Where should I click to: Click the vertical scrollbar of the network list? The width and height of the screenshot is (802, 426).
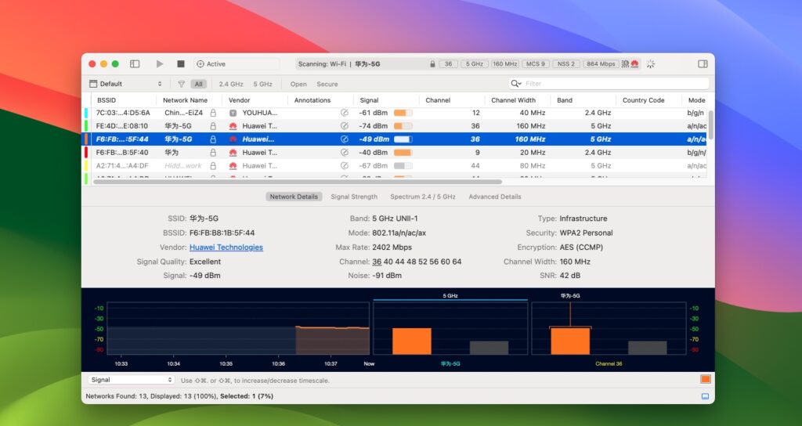coord(710,125)
